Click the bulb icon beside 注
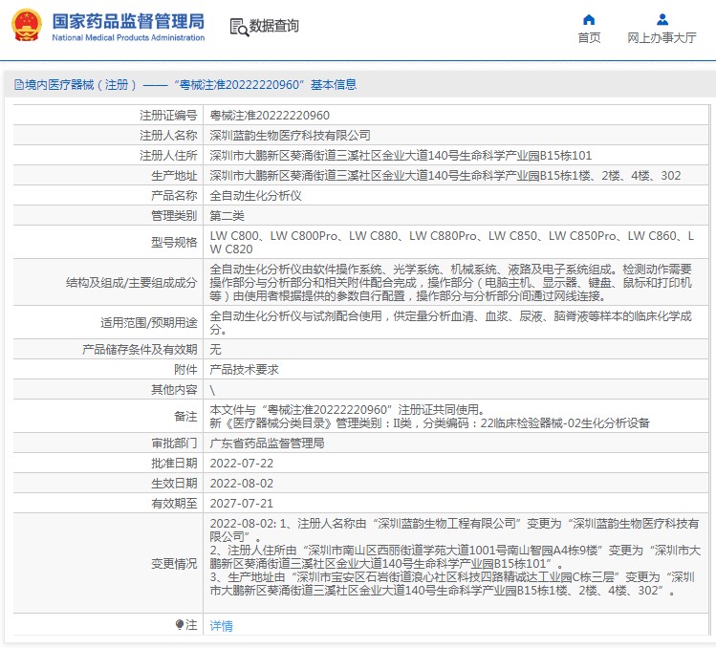Viewport: 716px width, 649px height. click(180, 625)
